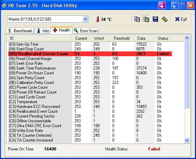Select the (05) Reallocated Sector Count row

[x=90, y=54]
